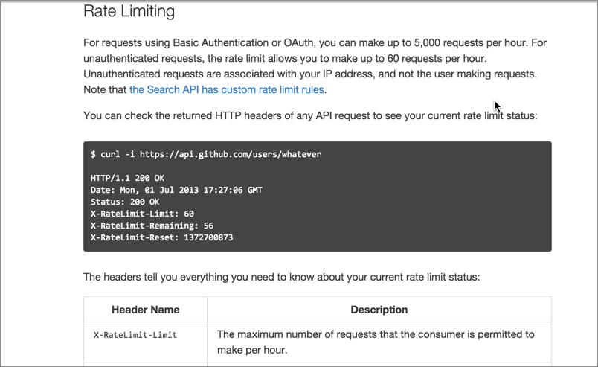Click the Date header line in code block
Screen dimensions: 598x367
point(176,190)
